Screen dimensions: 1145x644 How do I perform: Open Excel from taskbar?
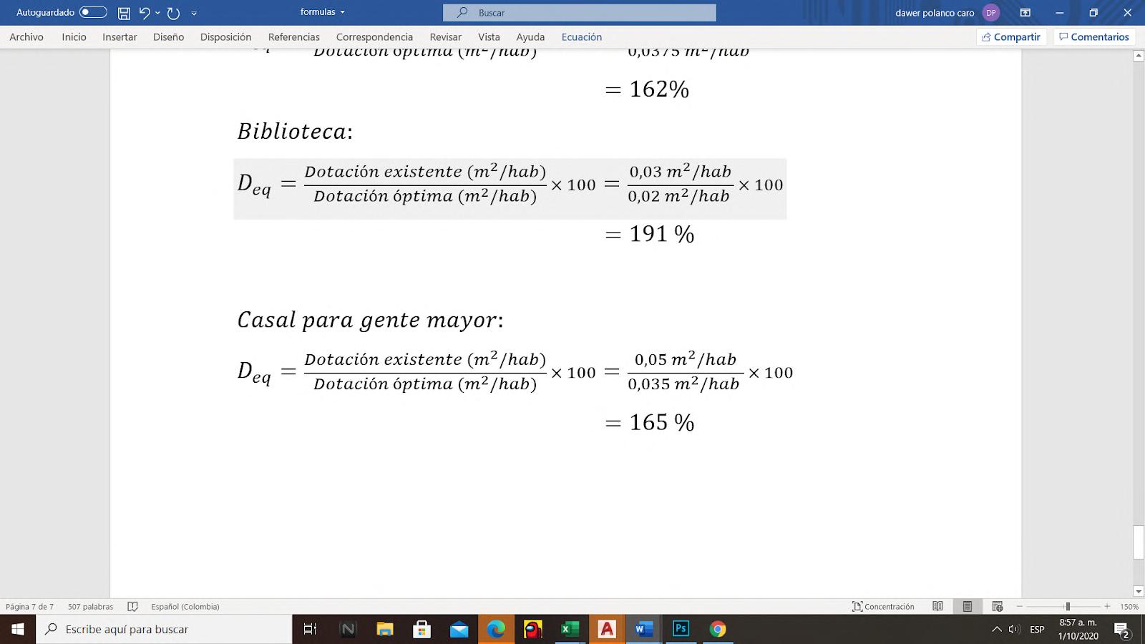click(570, 629)
